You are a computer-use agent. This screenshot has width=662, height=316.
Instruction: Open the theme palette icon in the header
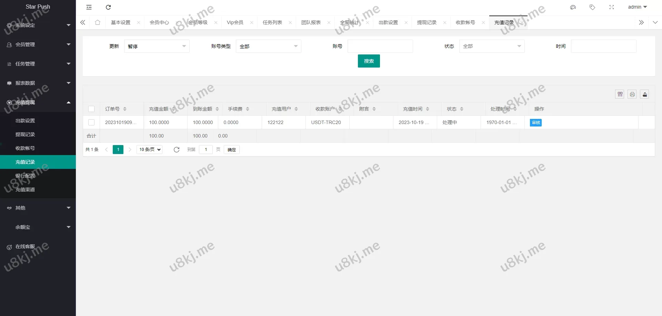pos(573,7)
